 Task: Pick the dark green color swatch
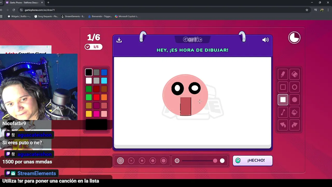(x=89, y=89)
